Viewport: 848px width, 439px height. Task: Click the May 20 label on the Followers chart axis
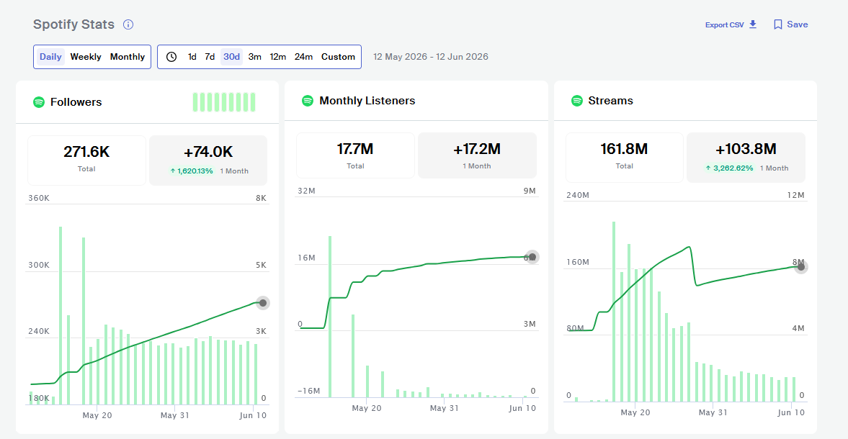97,415
